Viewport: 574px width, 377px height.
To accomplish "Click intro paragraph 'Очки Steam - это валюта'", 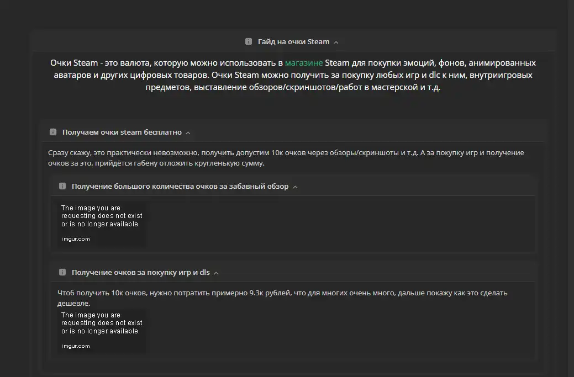I will coord(293,75).
